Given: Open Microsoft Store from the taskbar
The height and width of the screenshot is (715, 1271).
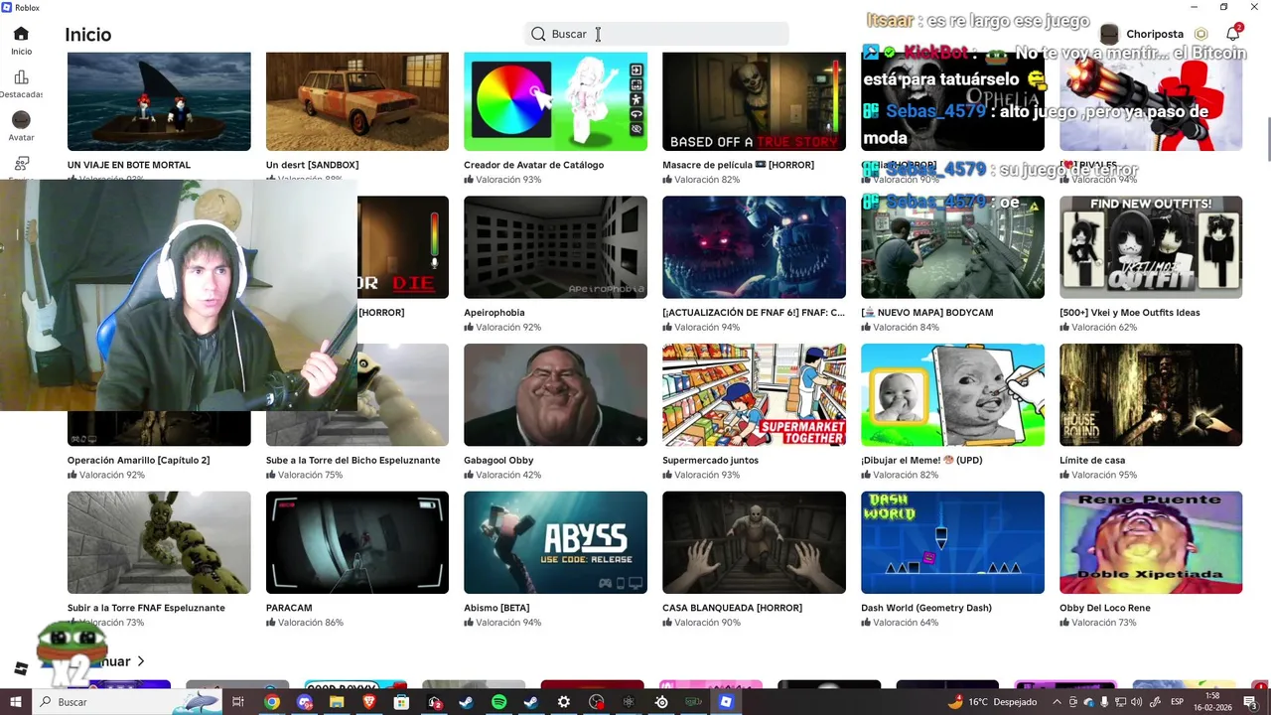Looking at the screenshot, I should coord(401,702).
